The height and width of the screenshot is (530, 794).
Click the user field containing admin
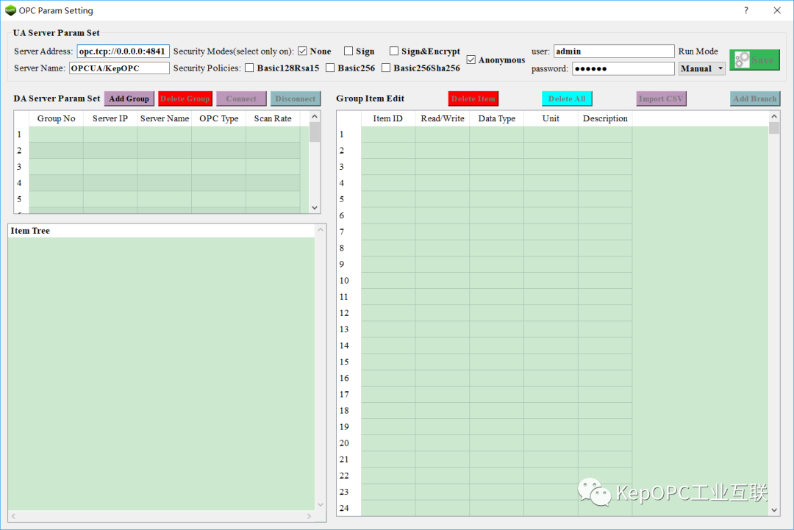click(x=614, y=51)
